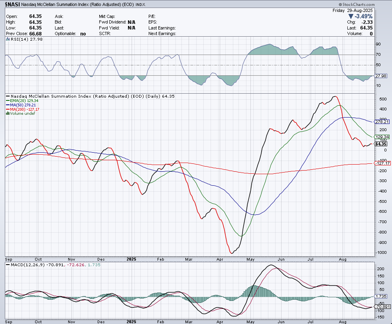Click the -1000 price axis label
Viewport: 392px width, 324px height.
[382, 253]
